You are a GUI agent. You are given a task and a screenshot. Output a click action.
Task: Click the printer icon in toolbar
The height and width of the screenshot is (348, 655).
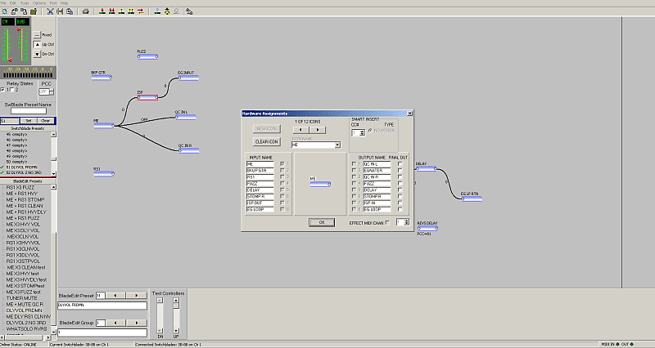pyautogui.click(x=88, y=11)
